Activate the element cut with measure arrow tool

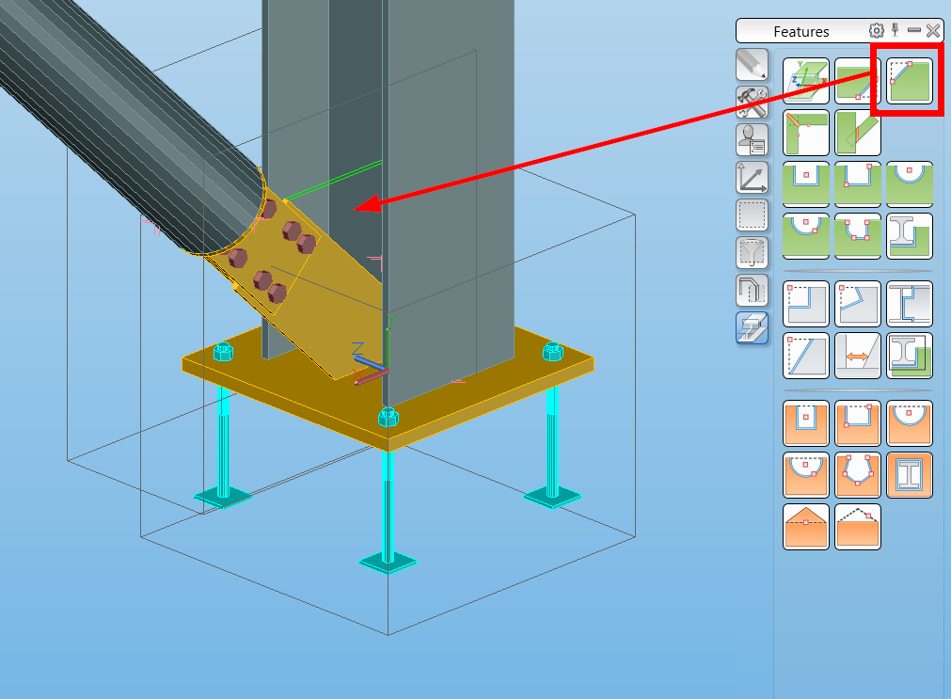[858, 356]
